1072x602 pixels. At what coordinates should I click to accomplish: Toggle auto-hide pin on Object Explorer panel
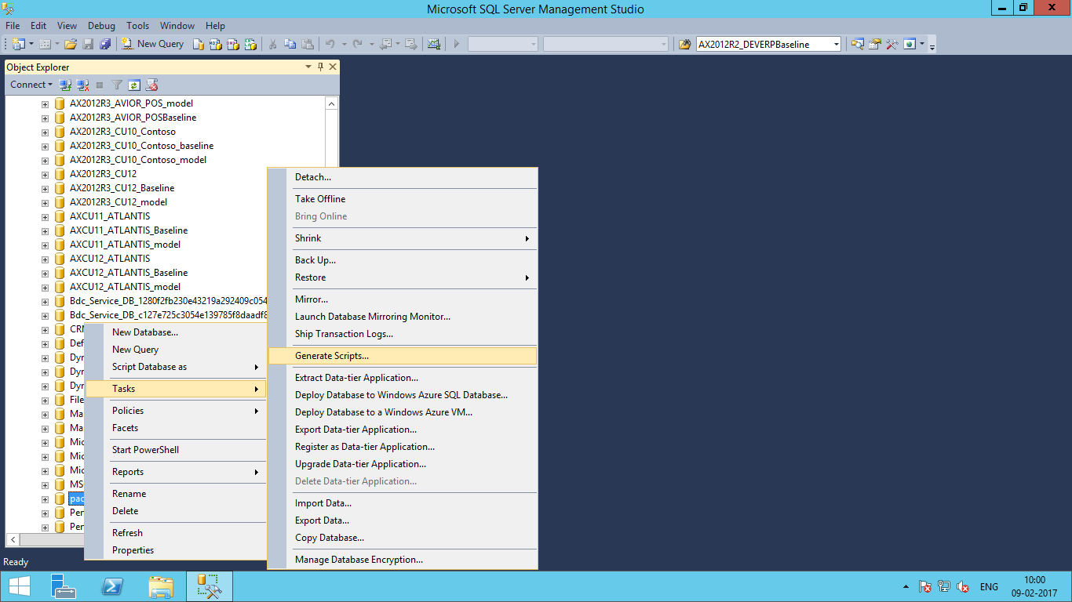pos(320,67)
